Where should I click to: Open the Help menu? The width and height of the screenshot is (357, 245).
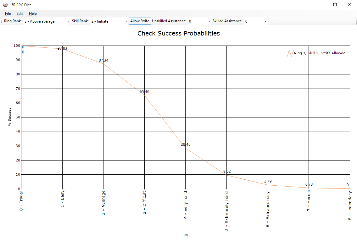33,14
